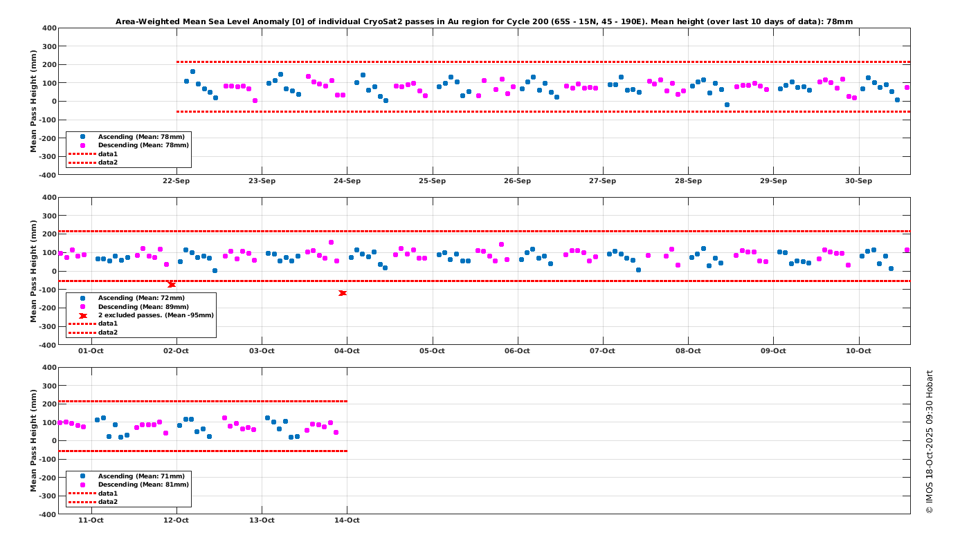This screenshot has height=553, width=969.
Task: Select the 08-Oct date label
Action: click(x=688, y=350)
